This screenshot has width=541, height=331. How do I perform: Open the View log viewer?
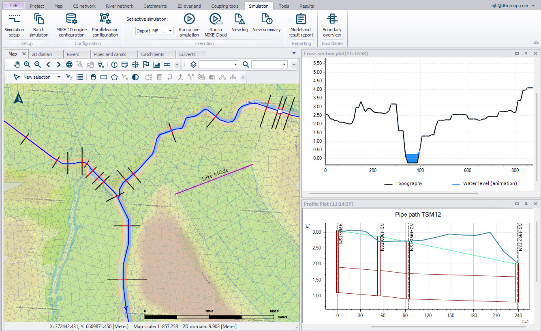coord(239,24)
